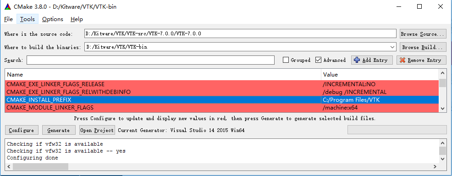Click the Name column header
The width and height of the screenshot is (452, 176).
tap(163, 74)
